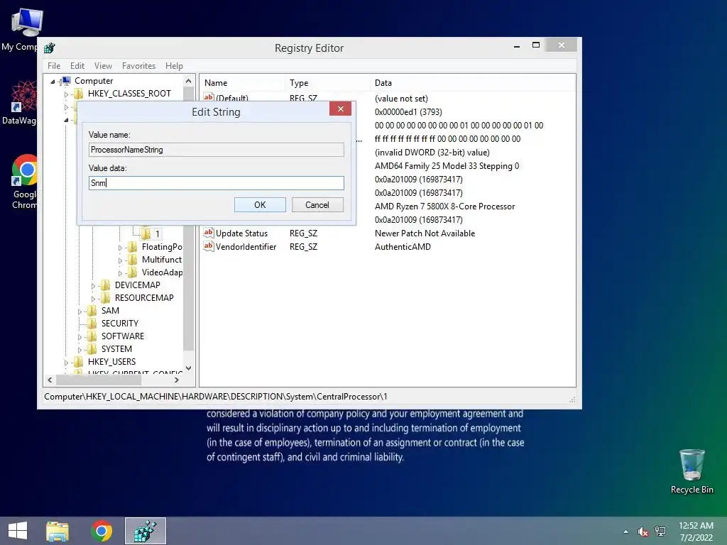Click the network tray icon
Viewport: 727px width, 545px height.
tap(660, 532)
